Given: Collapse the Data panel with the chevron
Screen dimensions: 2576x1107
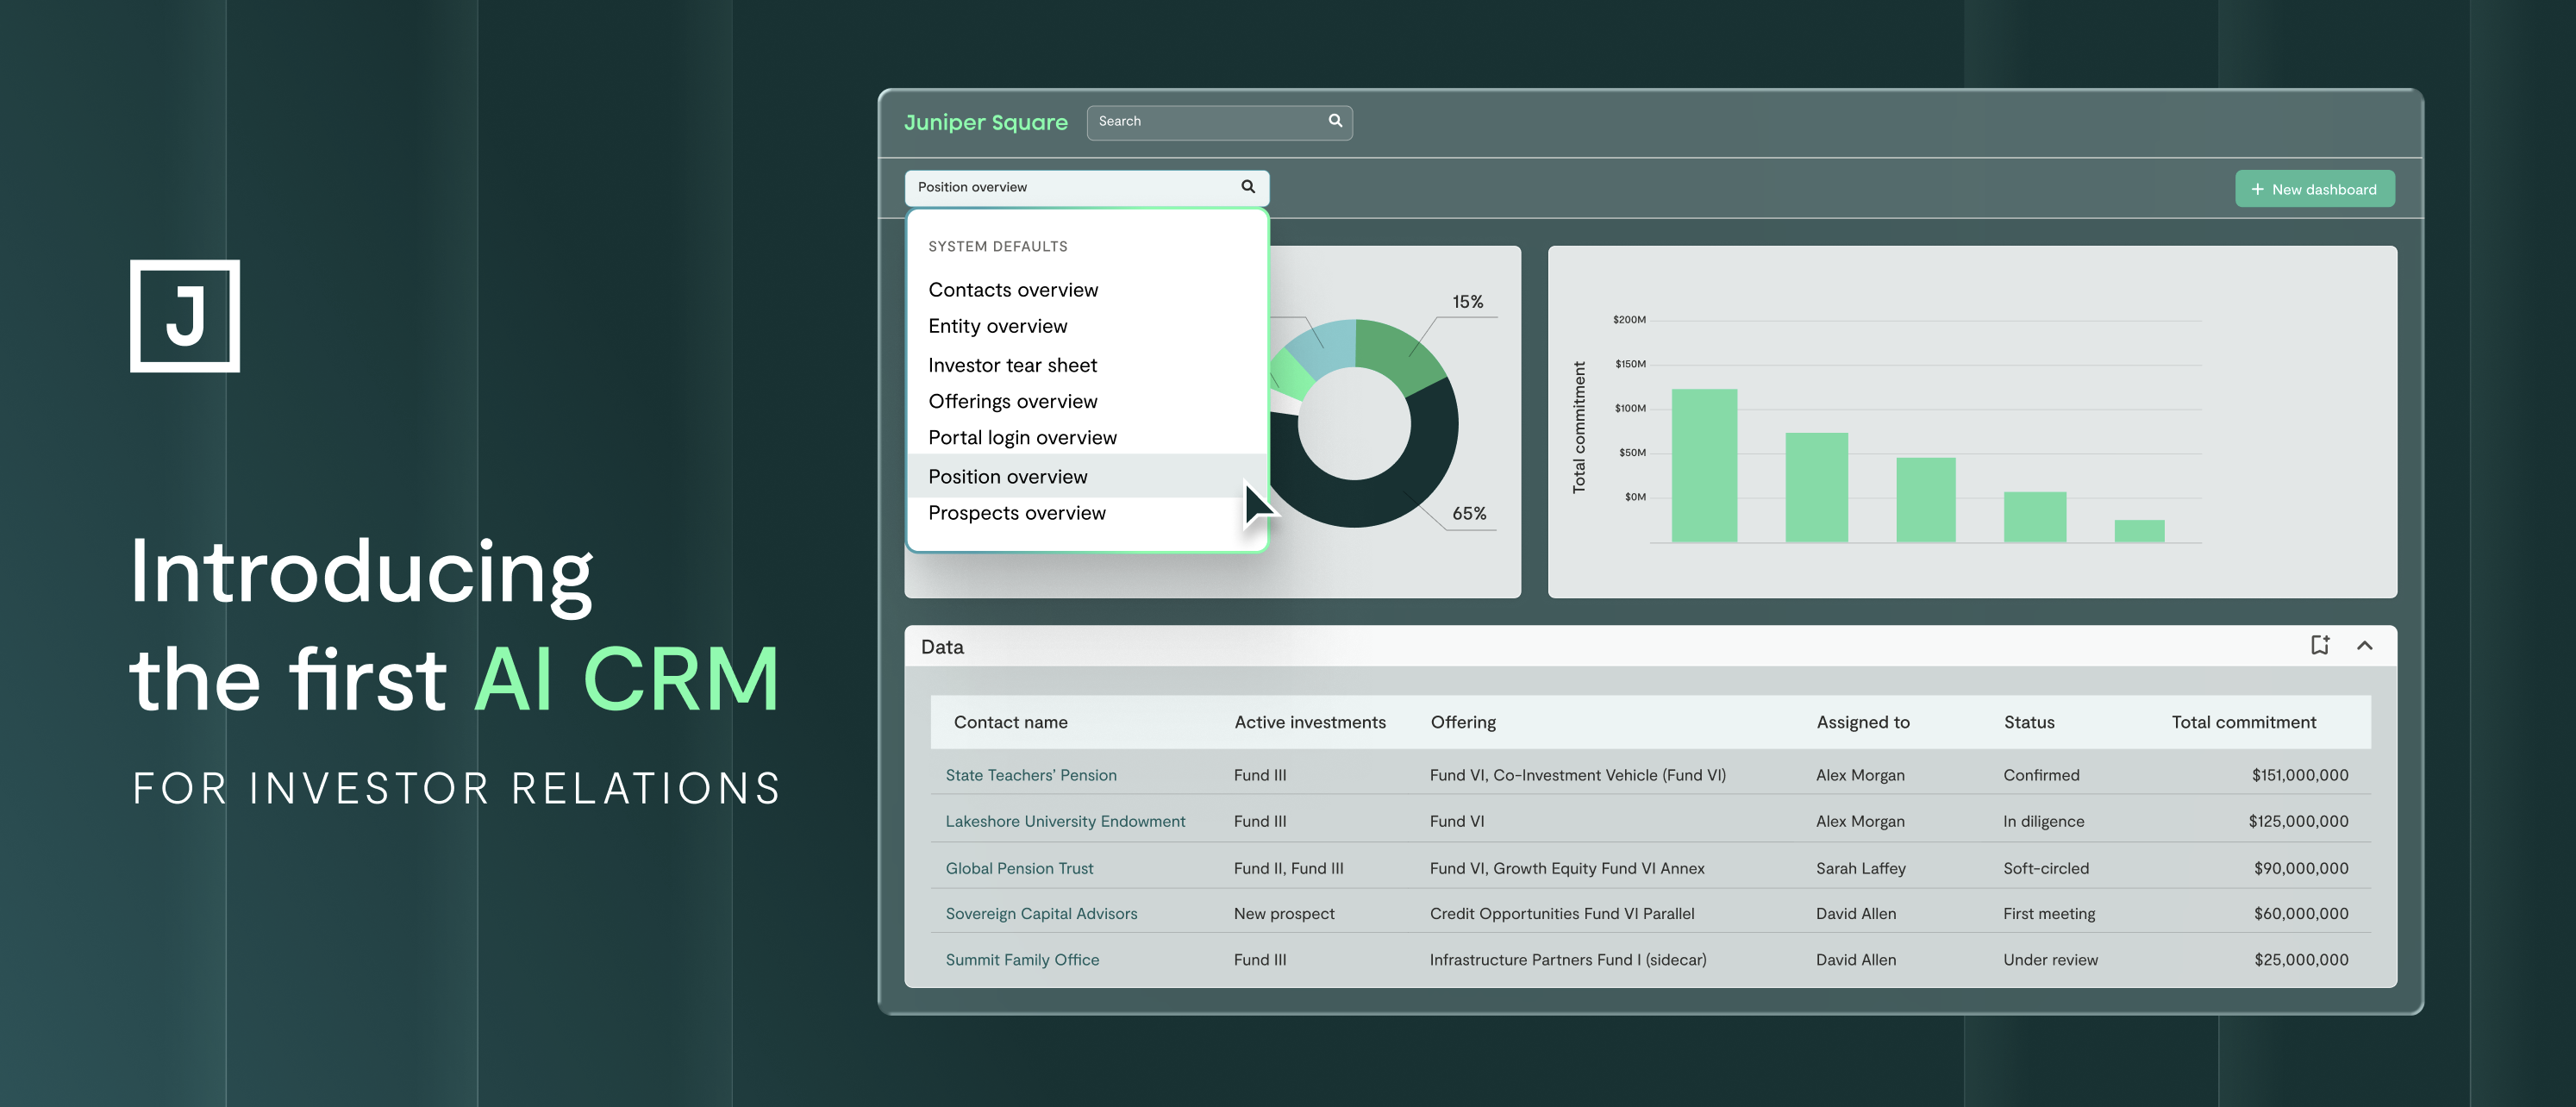Looking at the screenshot, I should (x=2364, y=646).
